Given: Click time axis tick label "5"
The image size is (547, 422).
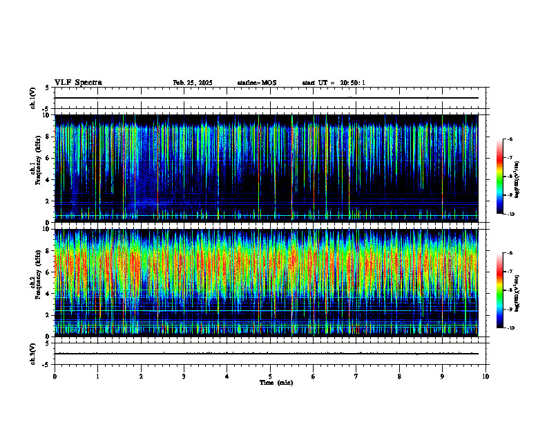Looking at the screenshot, I should 270,376.
